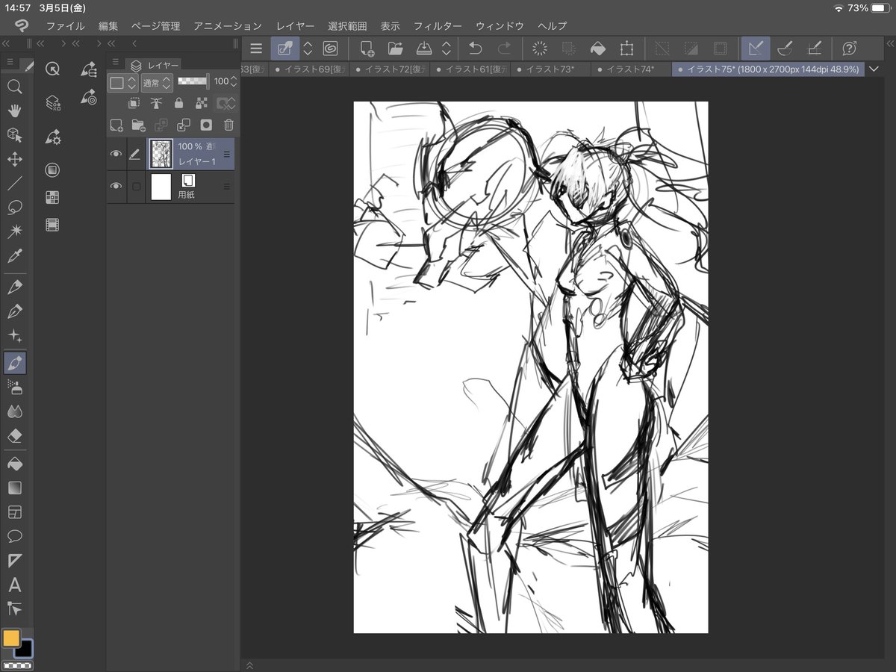Create a new raster layer

[x=116, y=125]
